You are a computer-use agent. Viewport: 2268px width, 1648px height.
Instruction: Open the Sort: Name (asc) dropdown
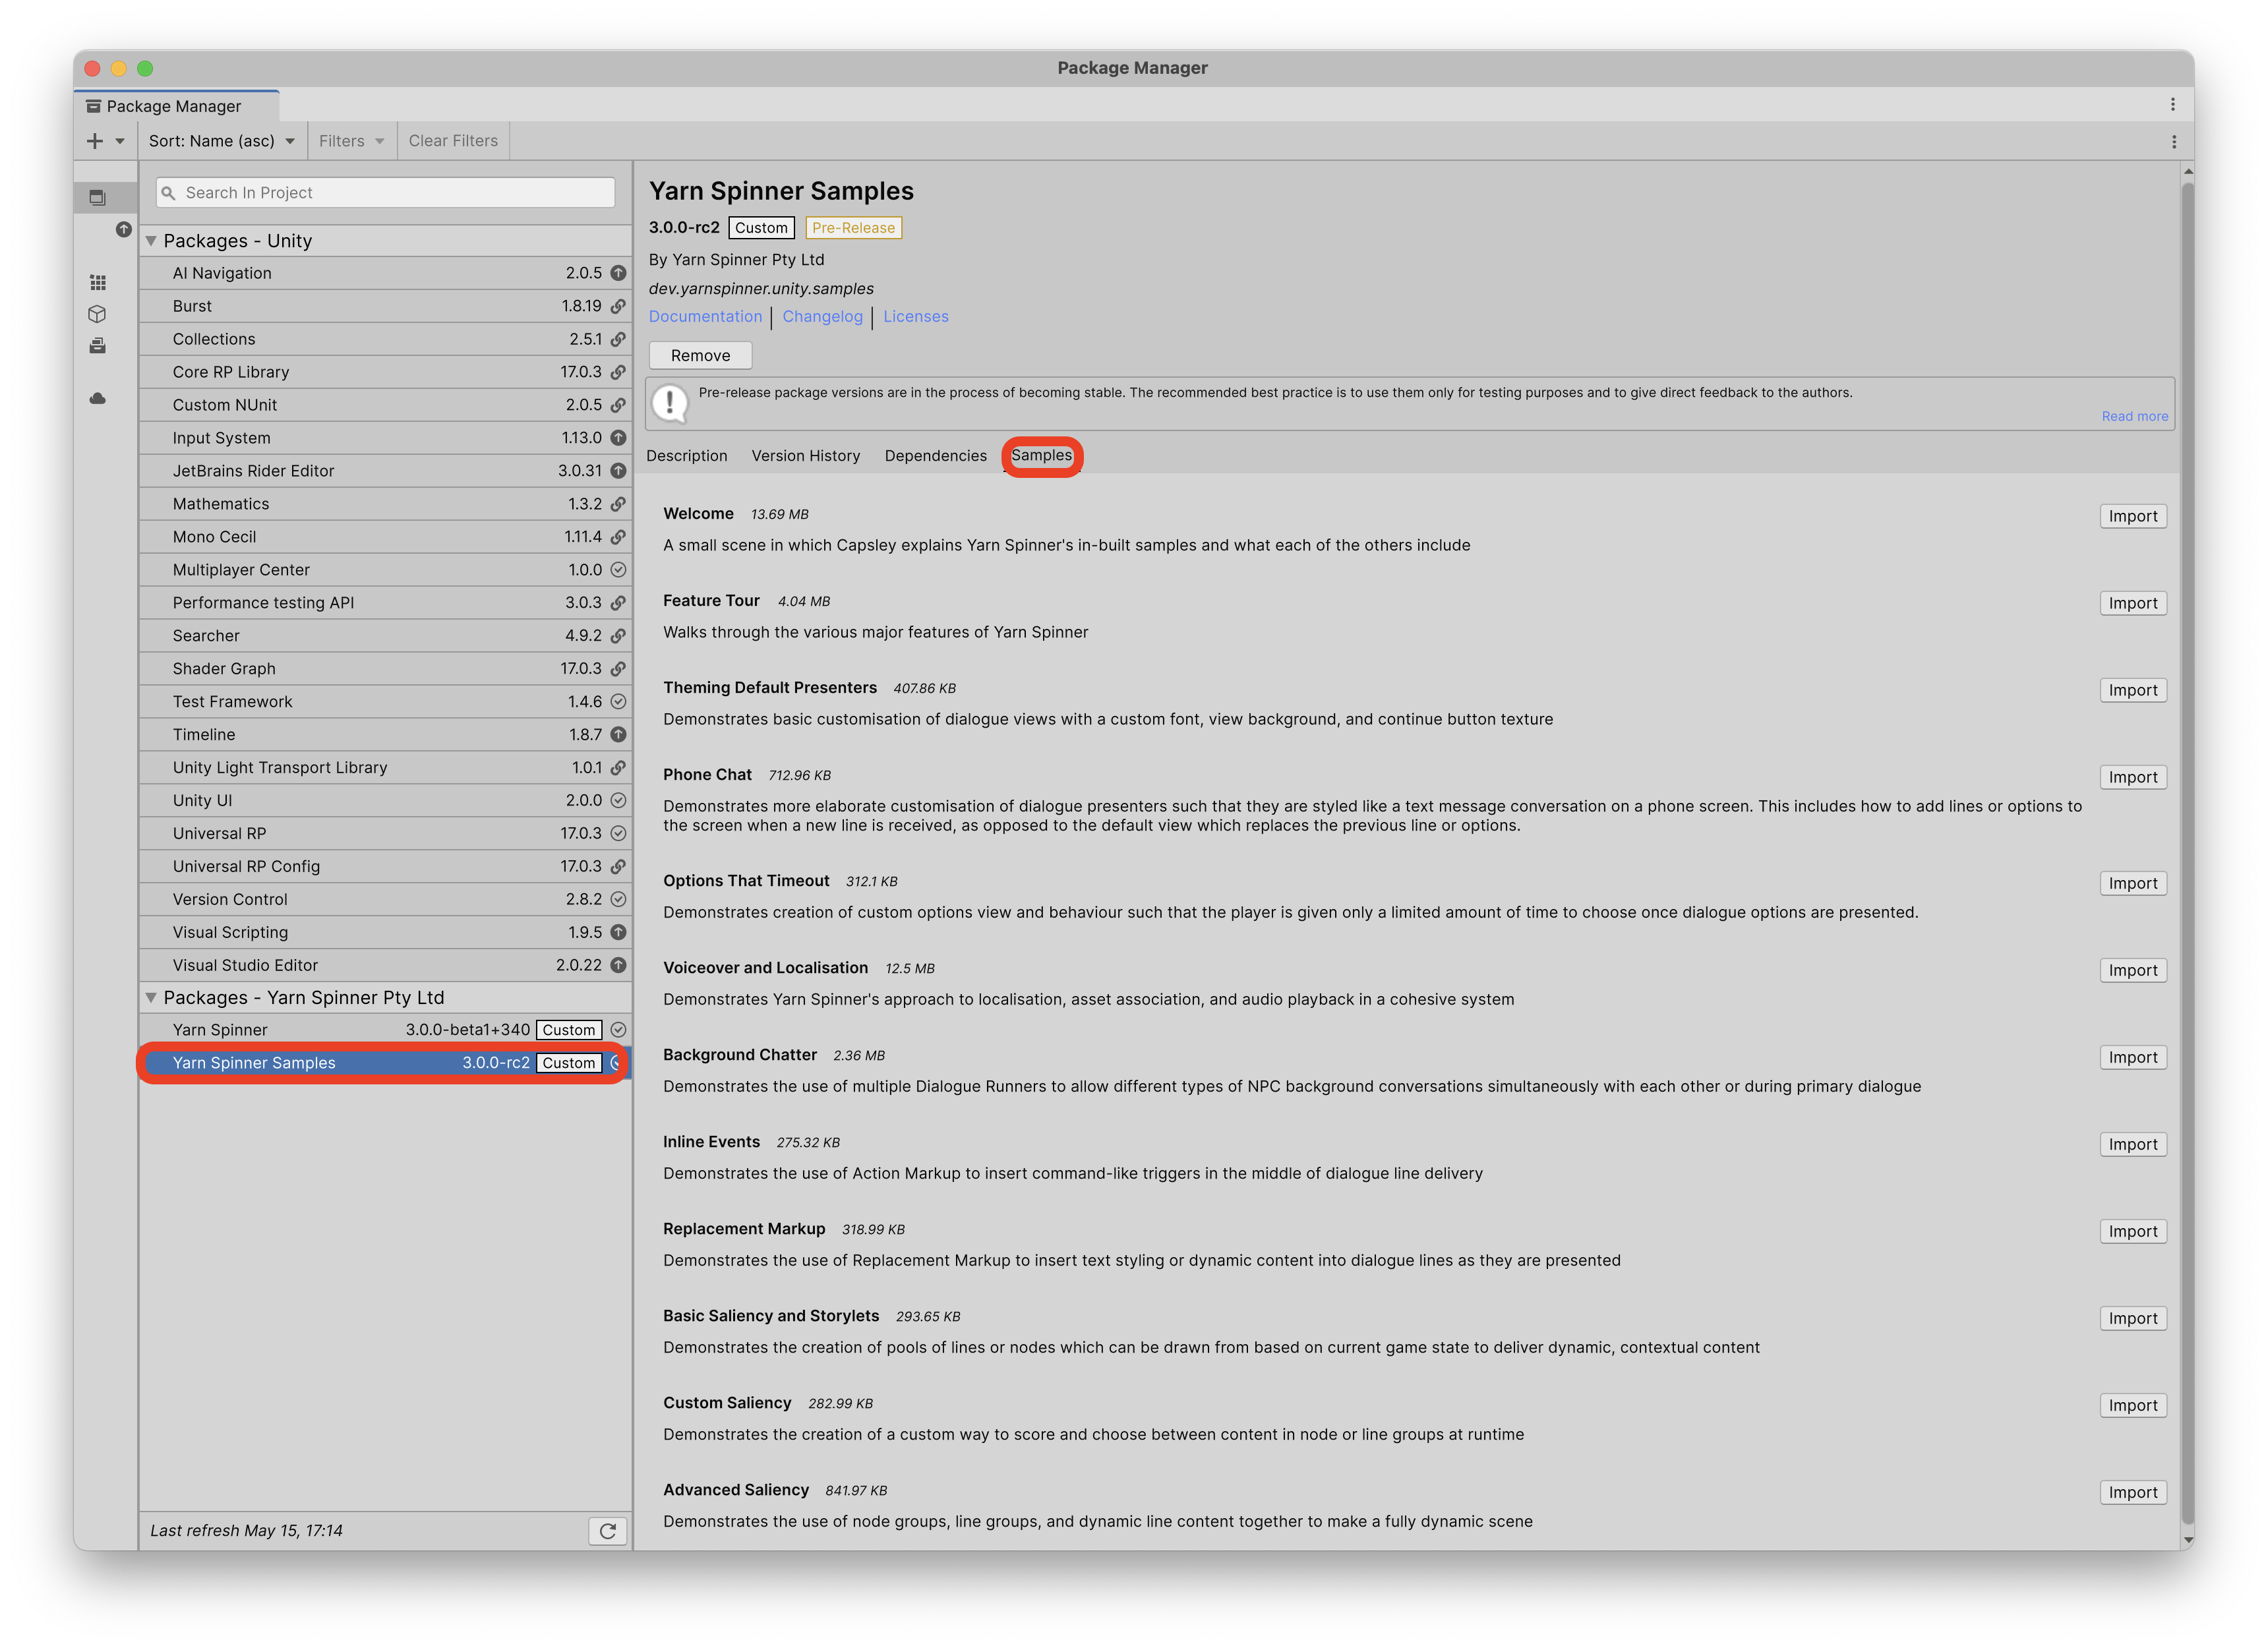click(x=221, y=141)
